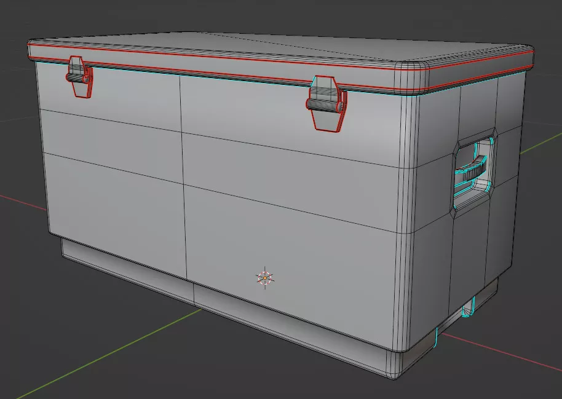Select the right latch on the crate front
Screen dimensions: 562x399
coord(324,103)
